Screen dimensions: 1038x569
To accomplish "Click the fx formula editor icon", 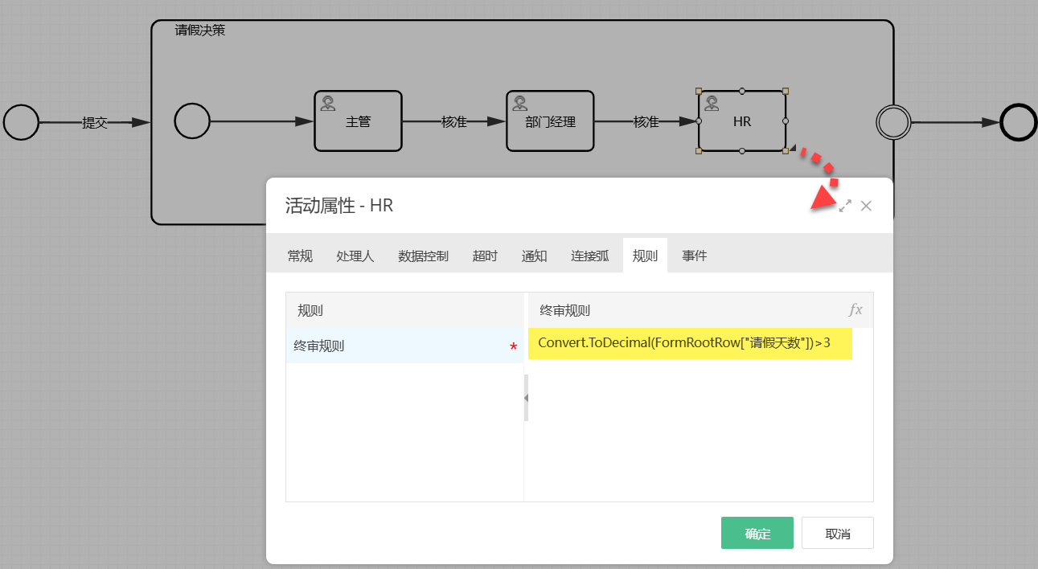I will tap(855, 310).
